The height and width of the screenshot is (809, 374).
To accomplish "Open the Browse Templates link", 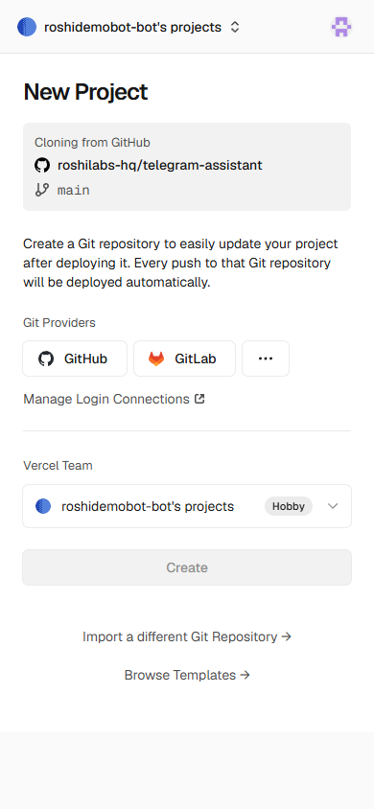I will point(187,675).
